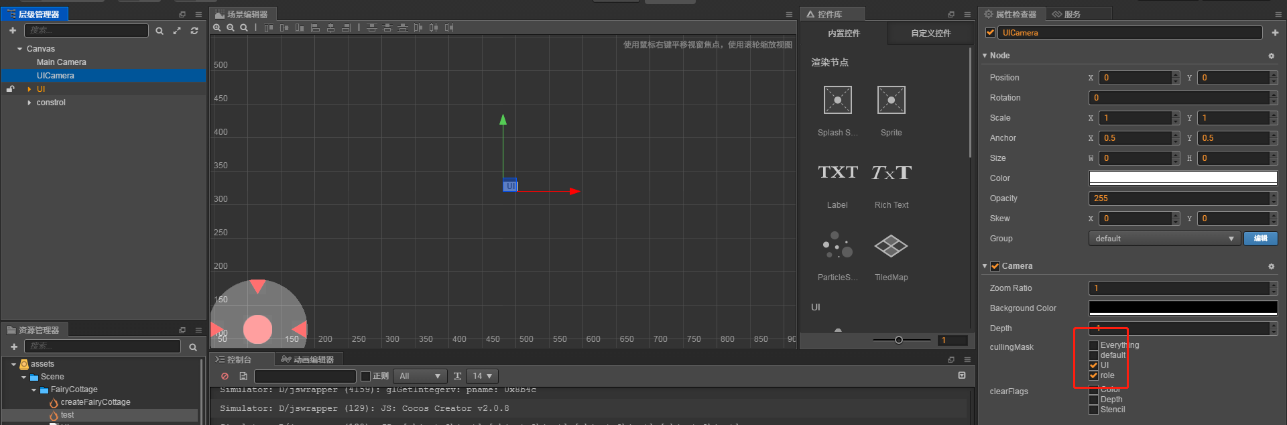Check Stencil in clearFlags

coord(1093,410)
